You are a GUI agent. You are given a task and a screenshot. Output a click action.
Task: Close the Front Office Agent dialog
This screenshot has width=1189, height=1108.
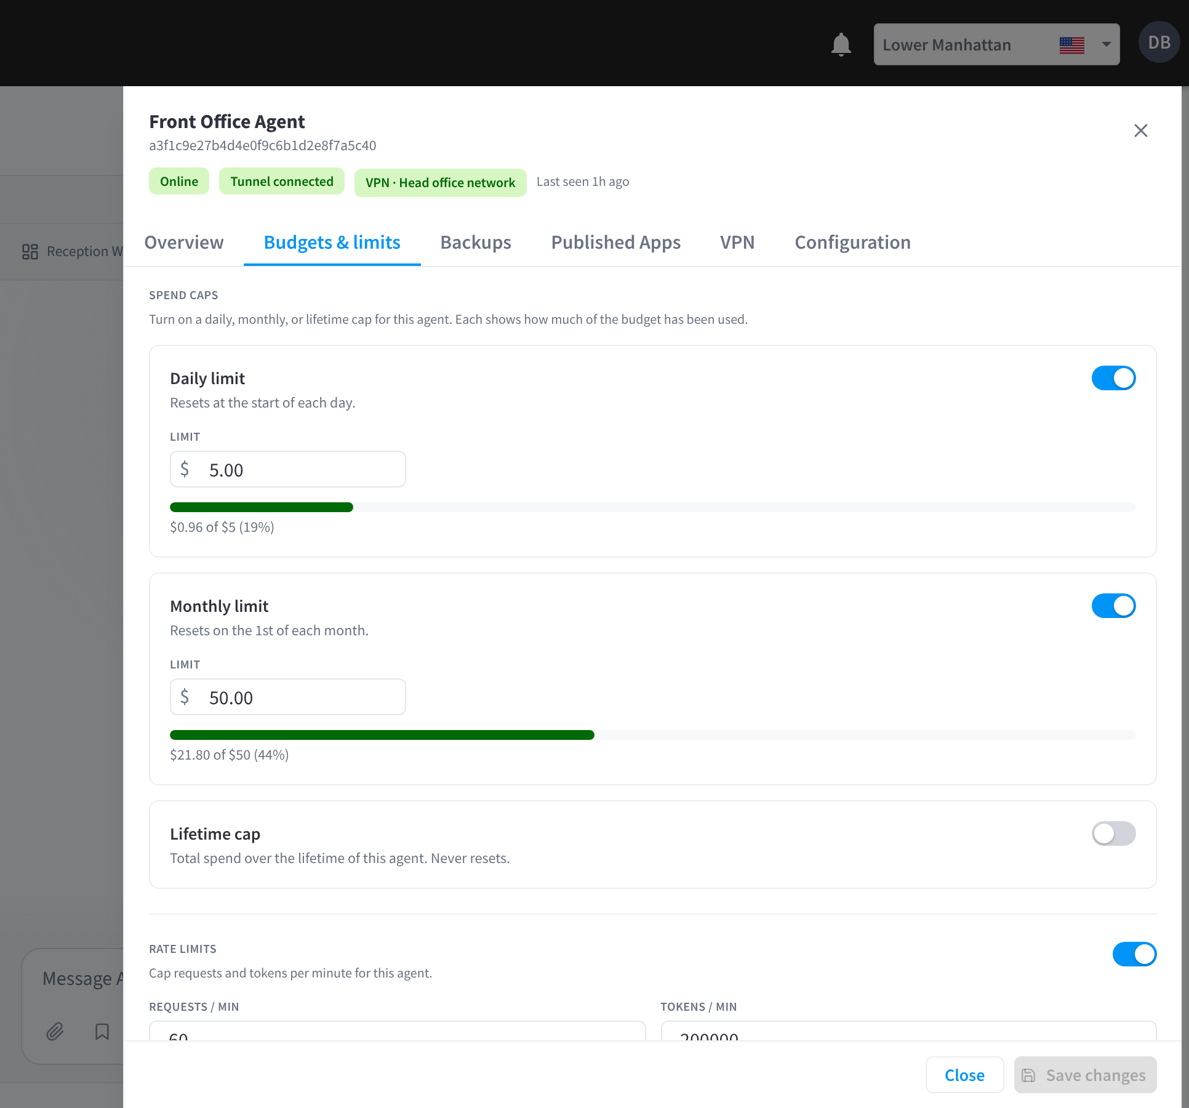1140,130
